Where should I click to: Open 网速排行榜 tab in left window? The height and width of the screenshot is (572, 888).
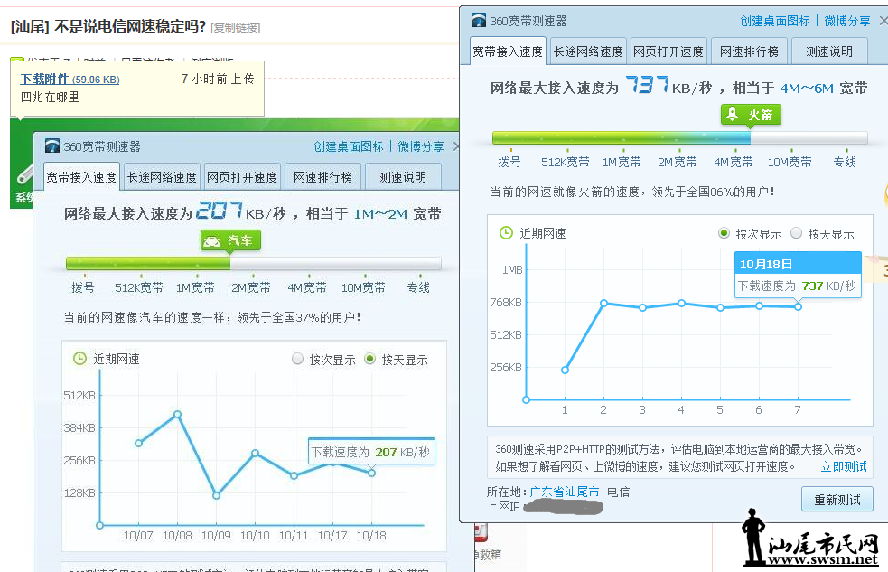(321, 177)
